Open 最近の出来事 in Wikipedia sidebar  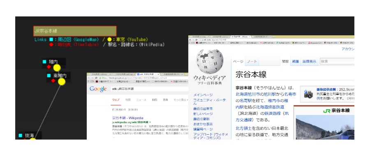203,109
